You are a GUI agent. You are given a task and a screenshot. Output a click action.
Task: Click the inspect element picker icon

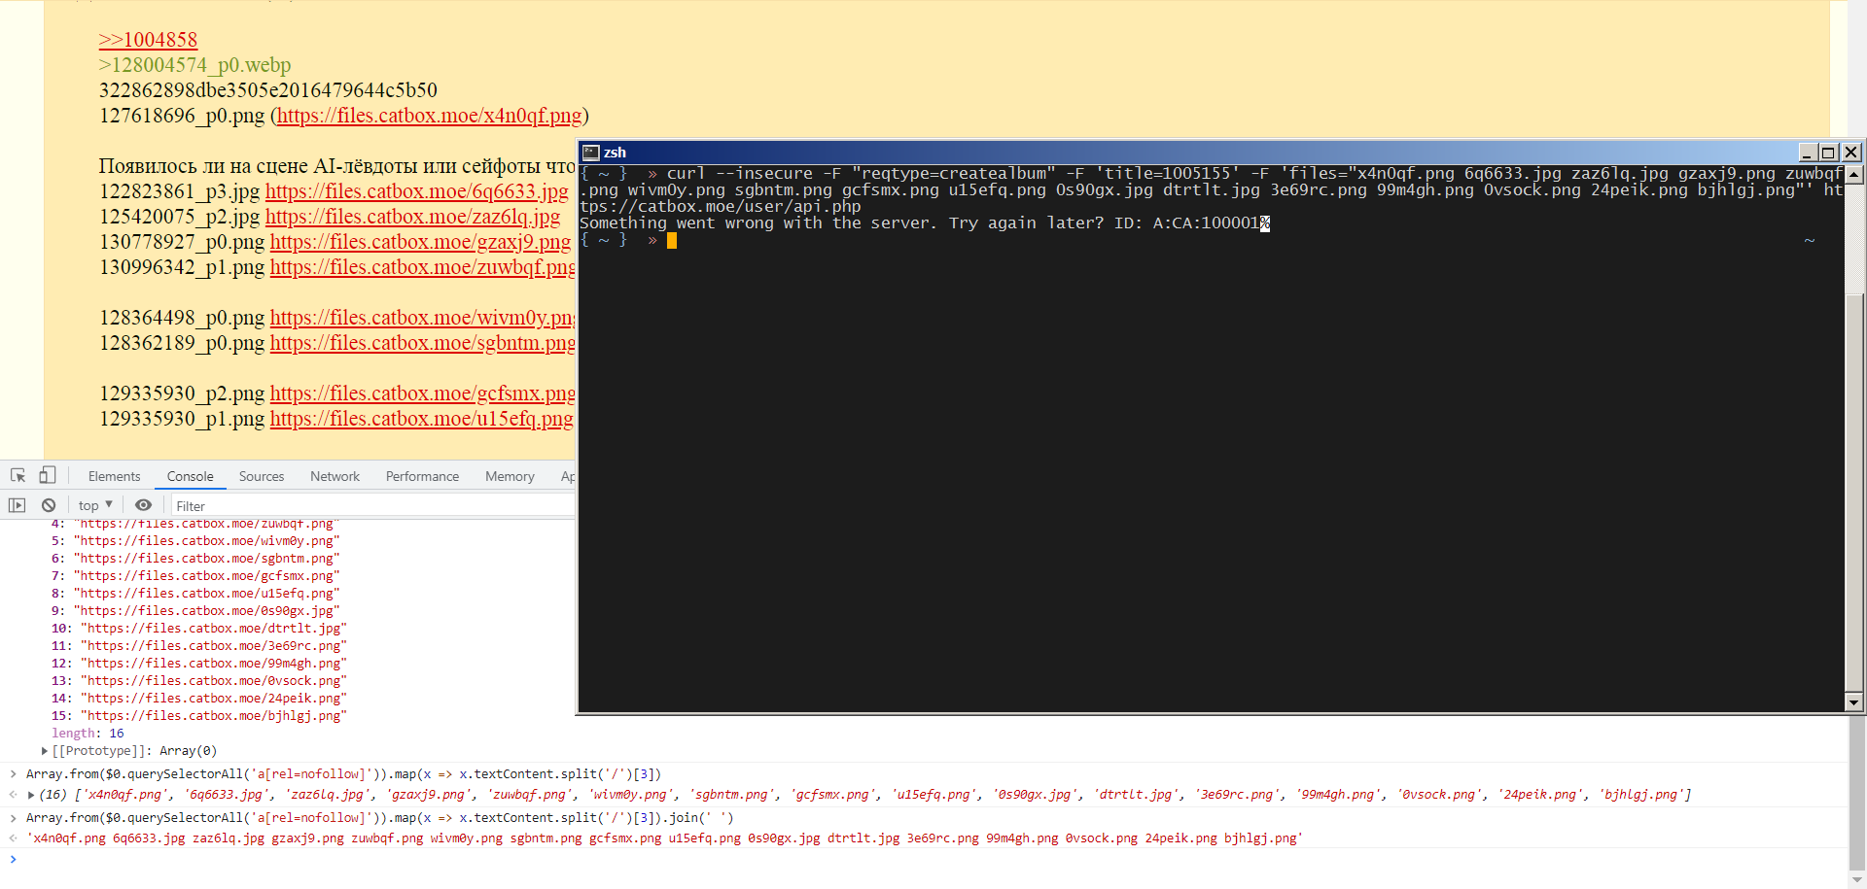click(18, 476)
